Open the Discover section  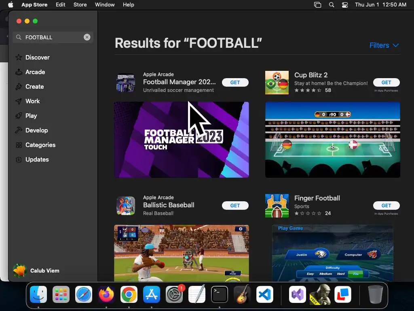(x=37, y=58)
